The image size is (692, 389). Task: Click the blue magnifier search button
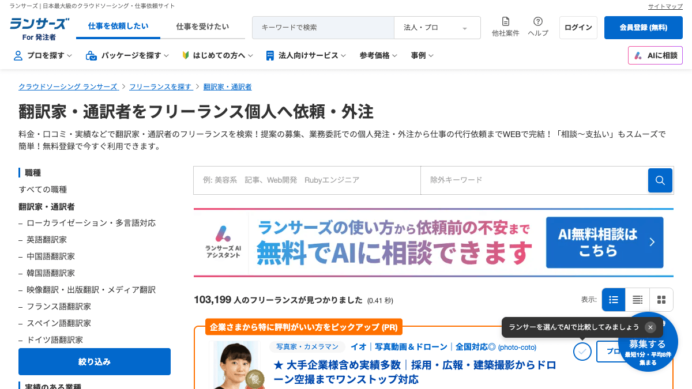(660, 180)
